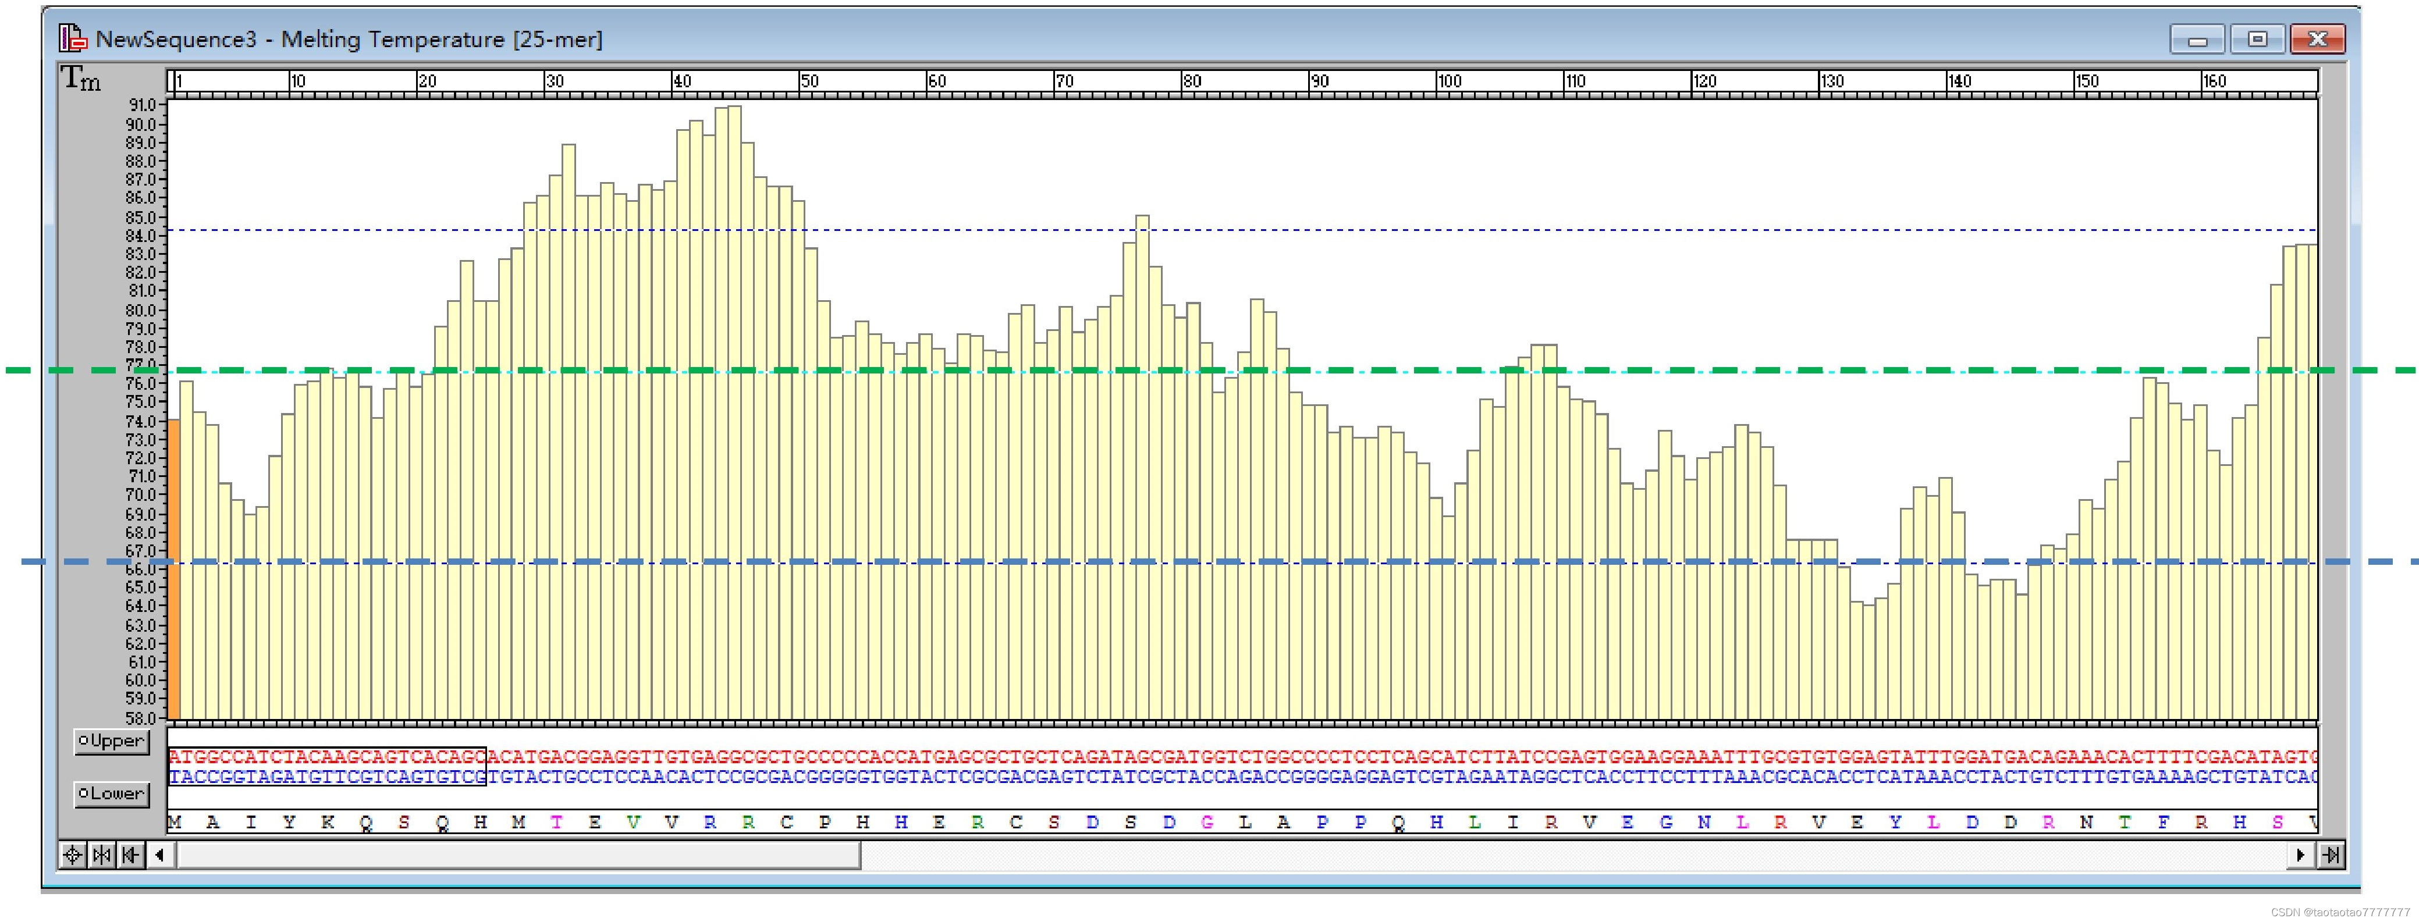Image resolution: width=2419 pixels, height=922 pixels.
Task: Click the orange Tm bar at position 1
Action: 174,570
